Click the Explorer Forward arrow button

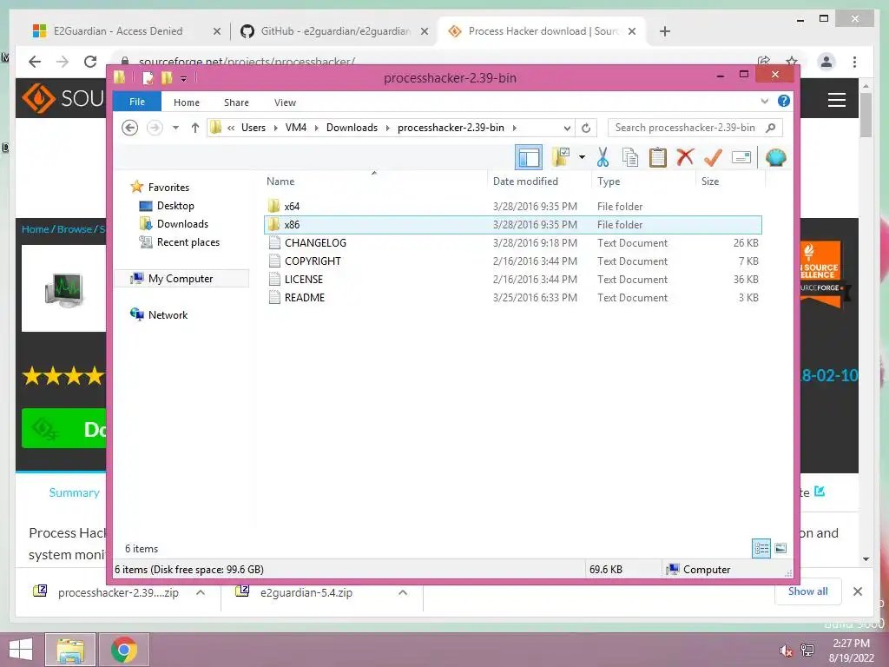click(155, 128)
